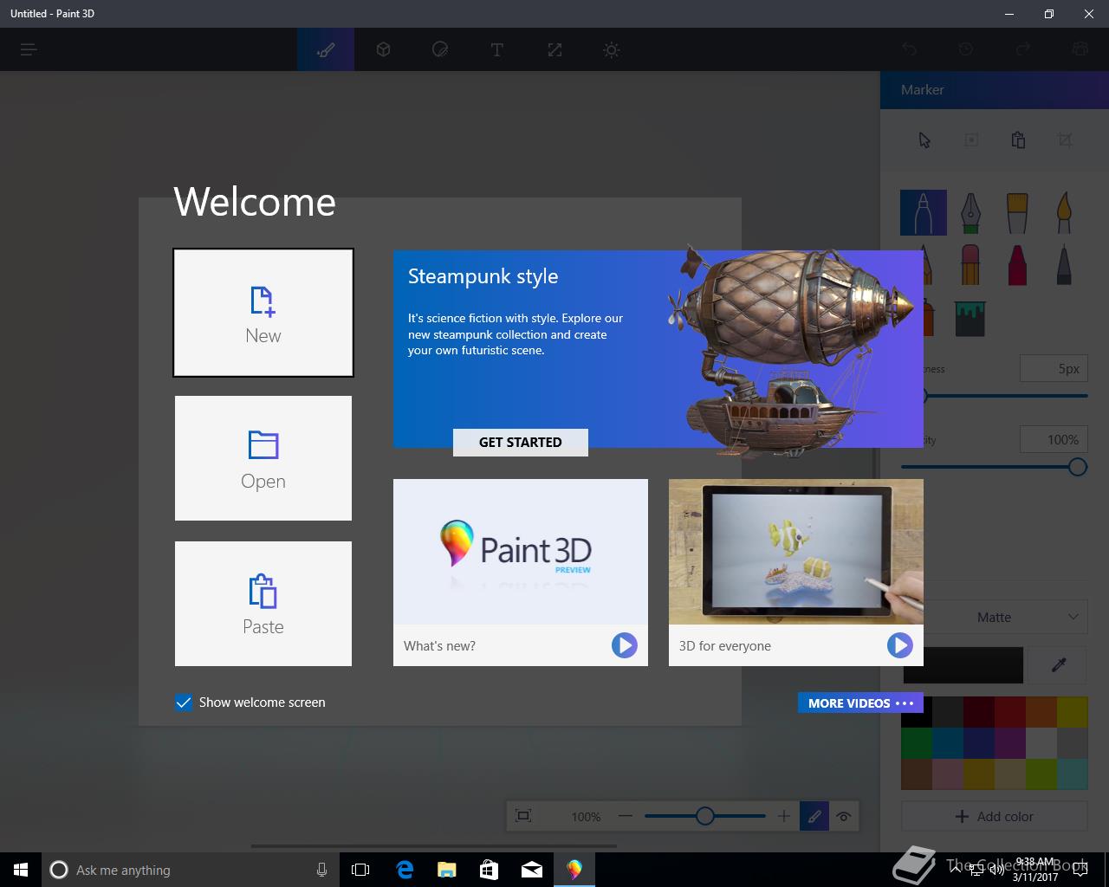Open Task View on the taskbar
Viewport: 1109px width, 887px height.
[x=360, y=870]
